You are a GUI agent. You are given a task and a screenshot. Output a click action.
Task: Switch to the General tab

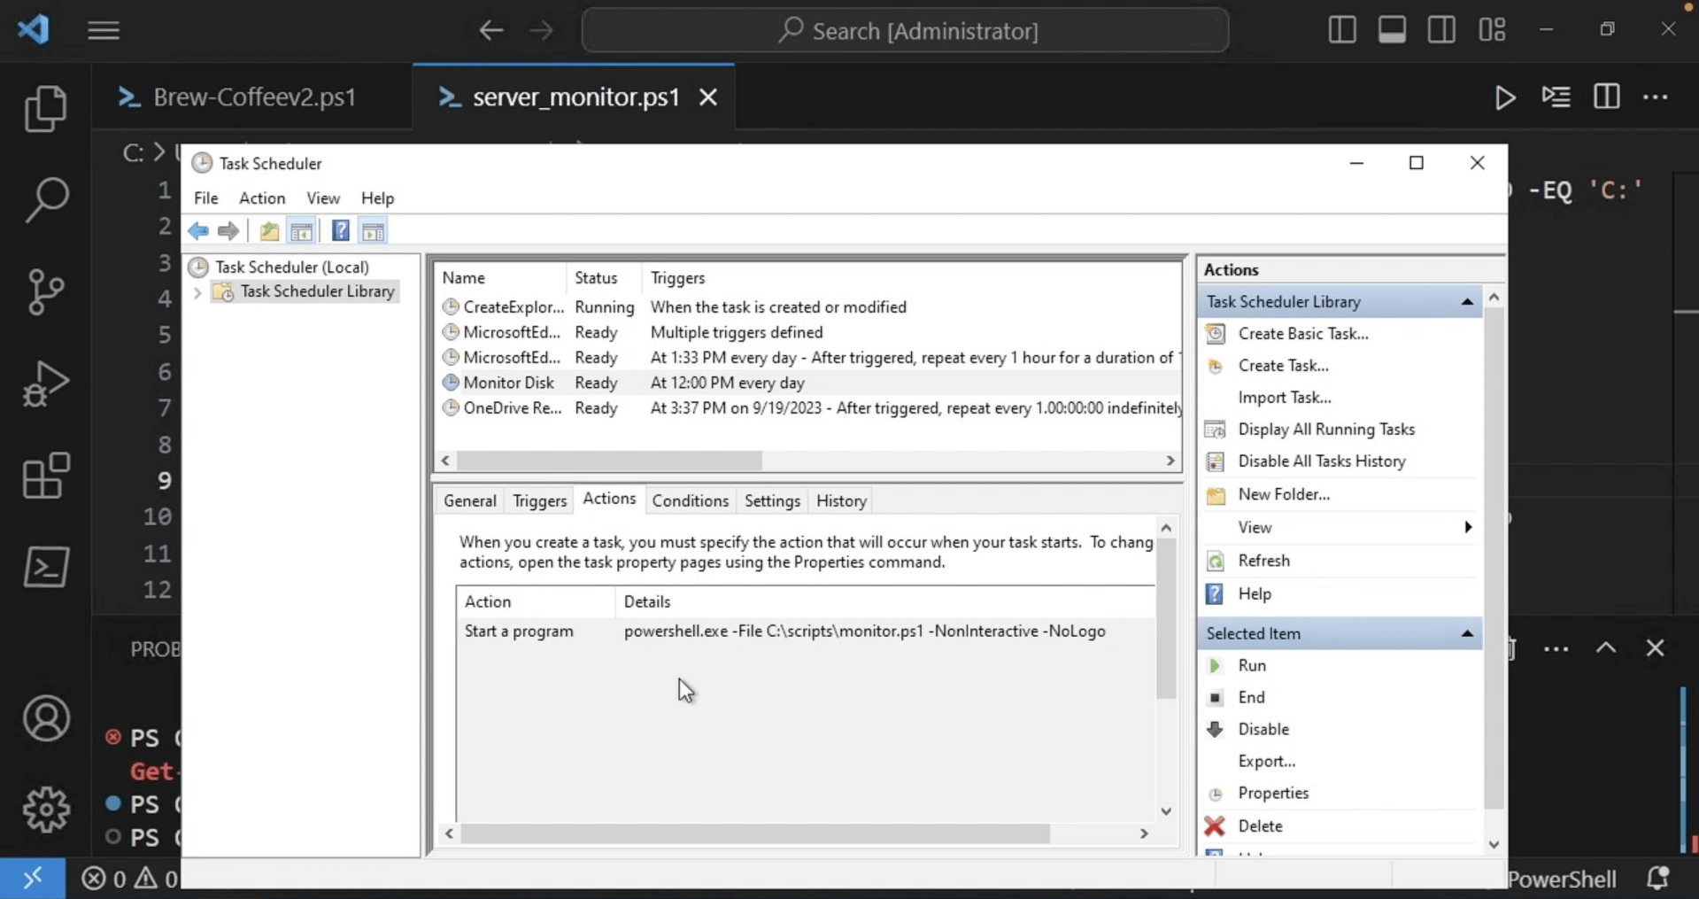[470, 501]
